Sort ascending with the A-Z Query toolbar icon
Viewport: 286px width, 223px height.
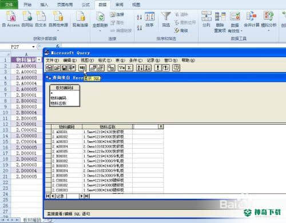coord(140,67)
